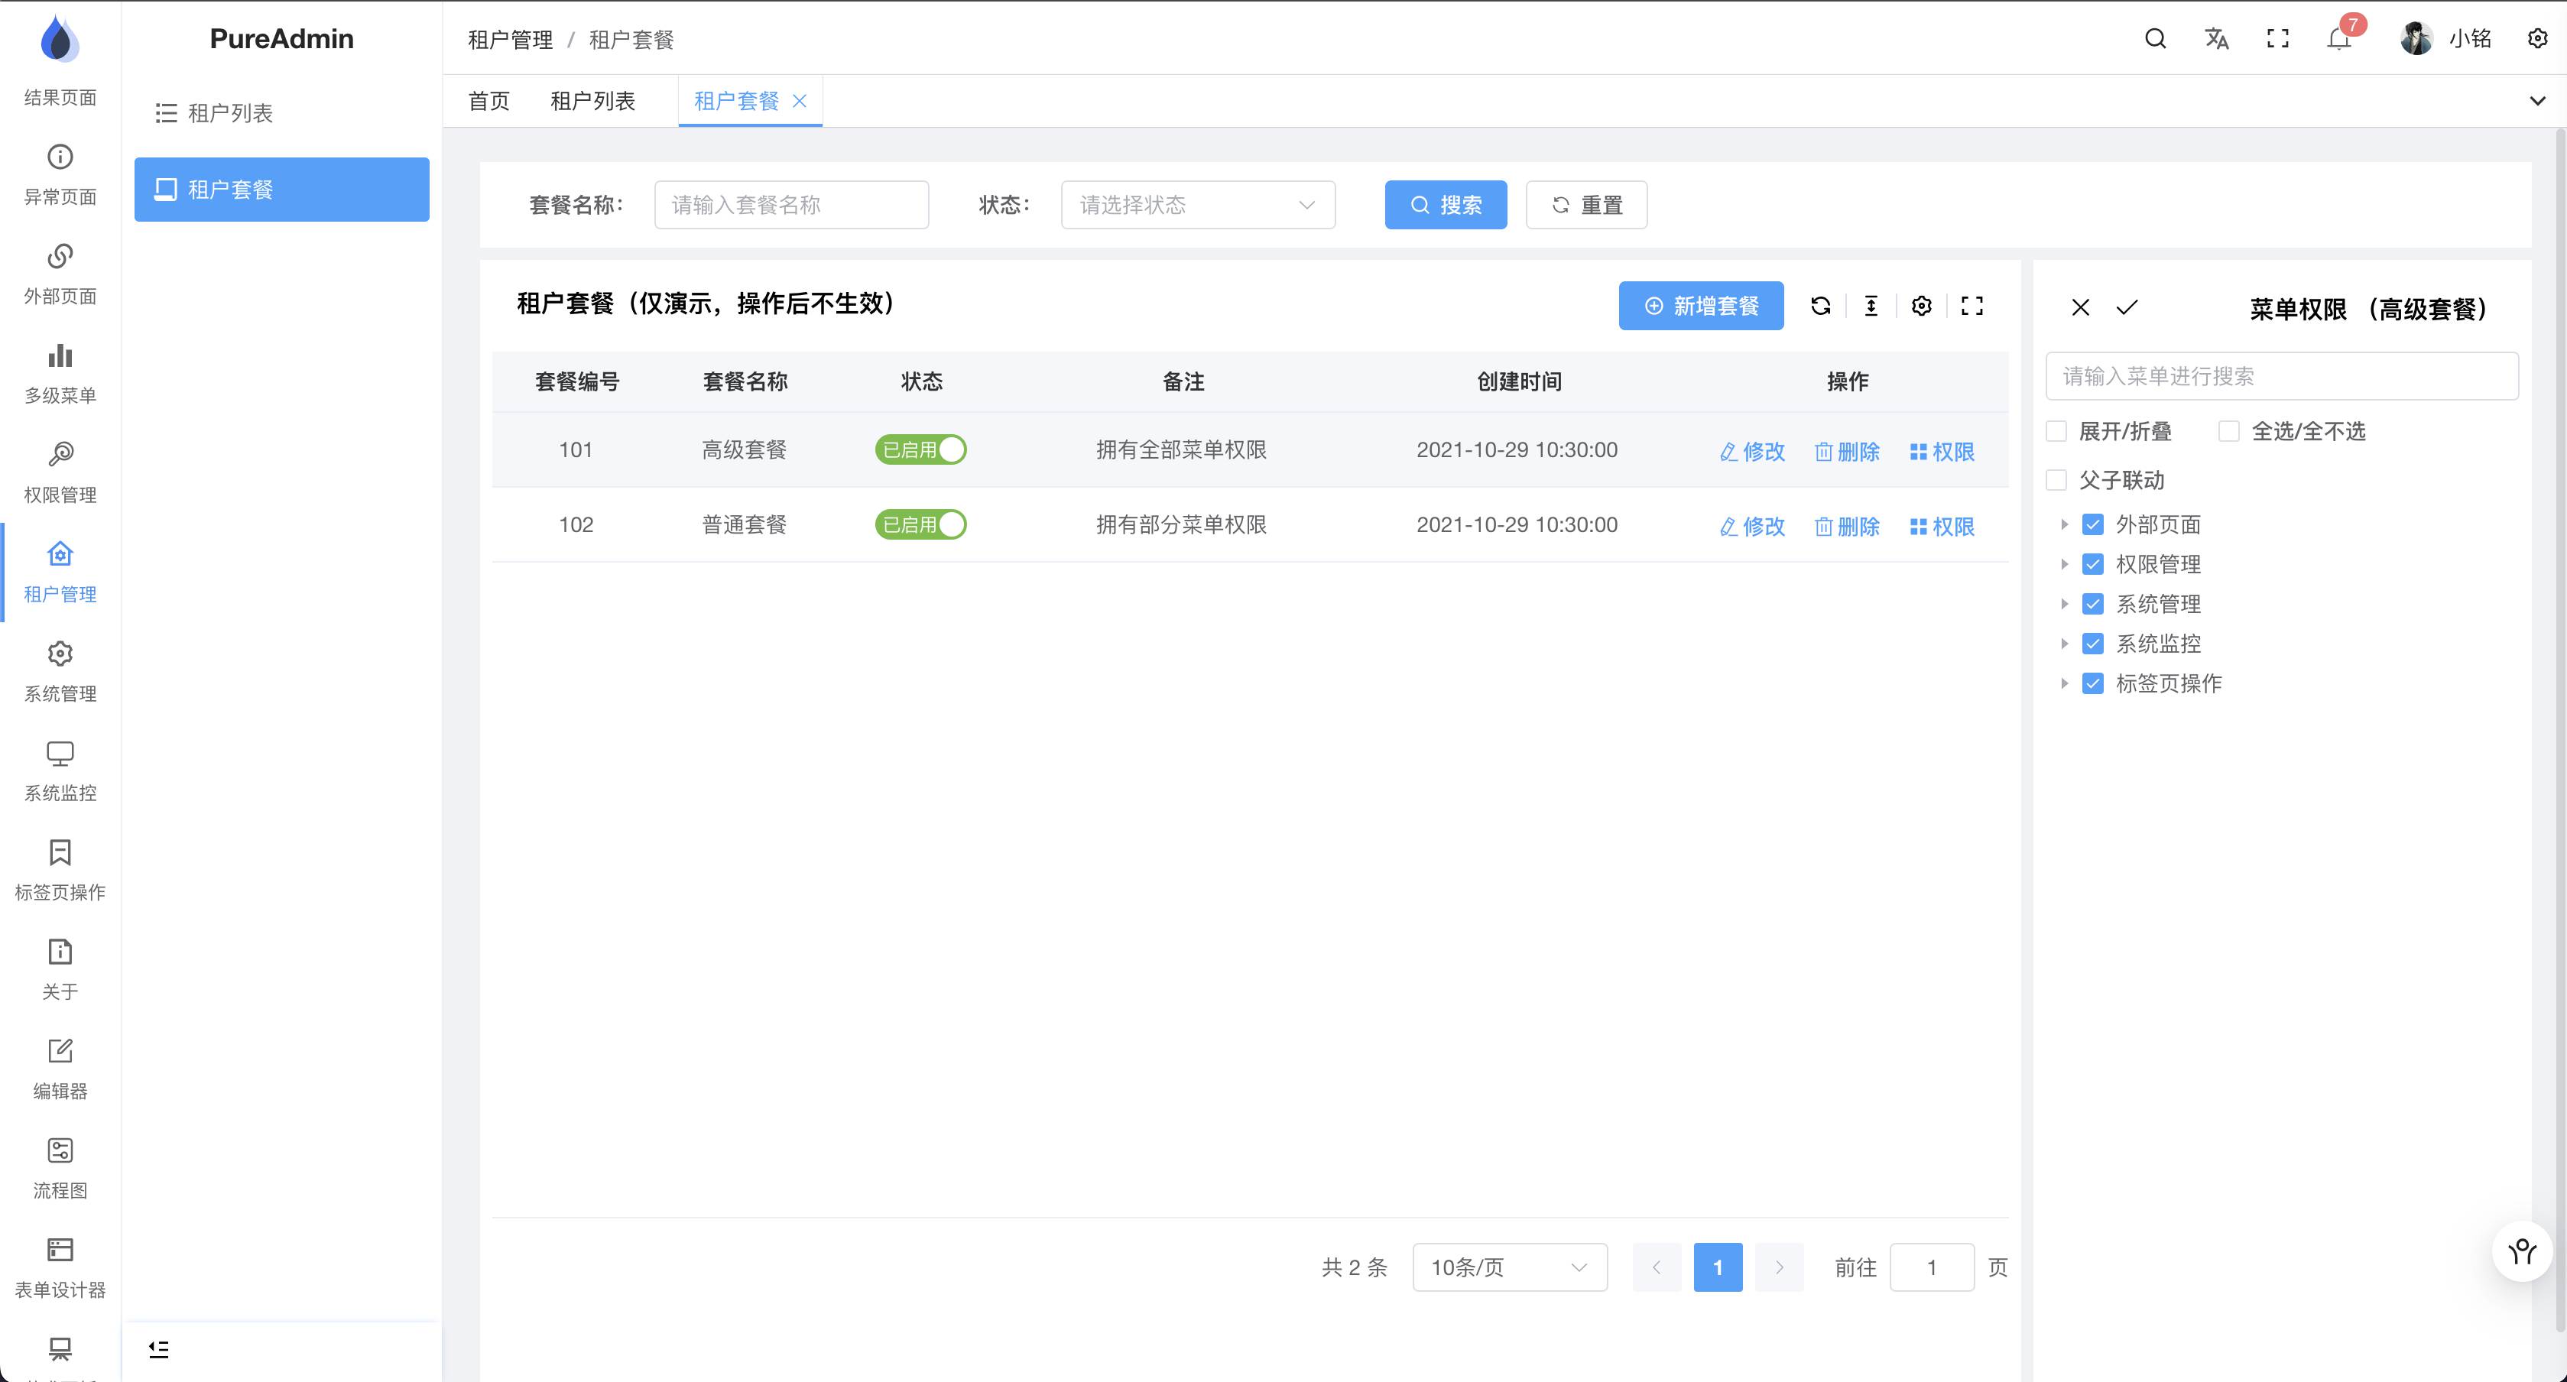Switch to the 租户列表 tab
The width and height of the screenshot is (2567, 1382).
(592, 101)
